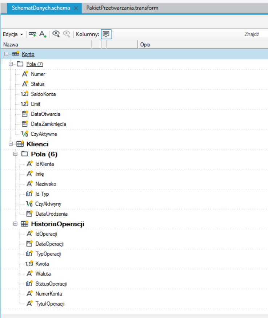Click the enum icon of TypOperacji

[29, 253]
